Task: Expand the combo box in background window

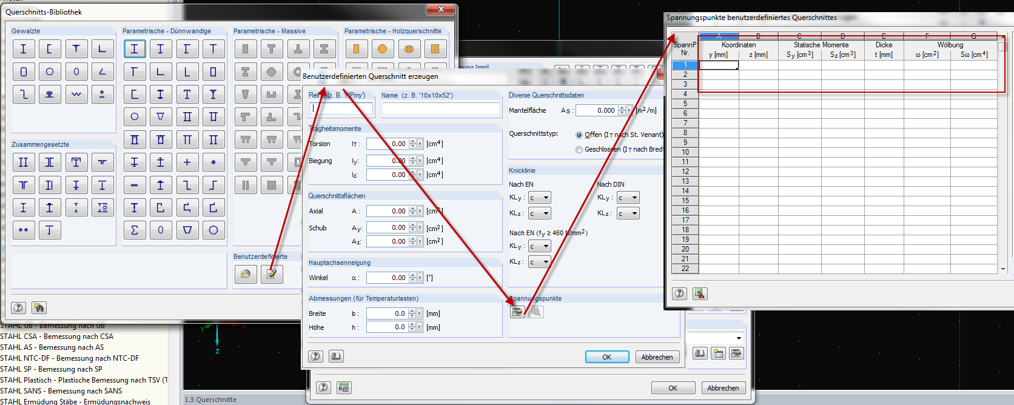Action: point(739,338)
